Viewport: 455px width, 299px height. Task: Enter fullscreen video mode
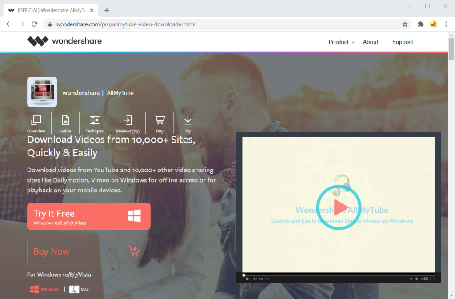coord(432,279)
